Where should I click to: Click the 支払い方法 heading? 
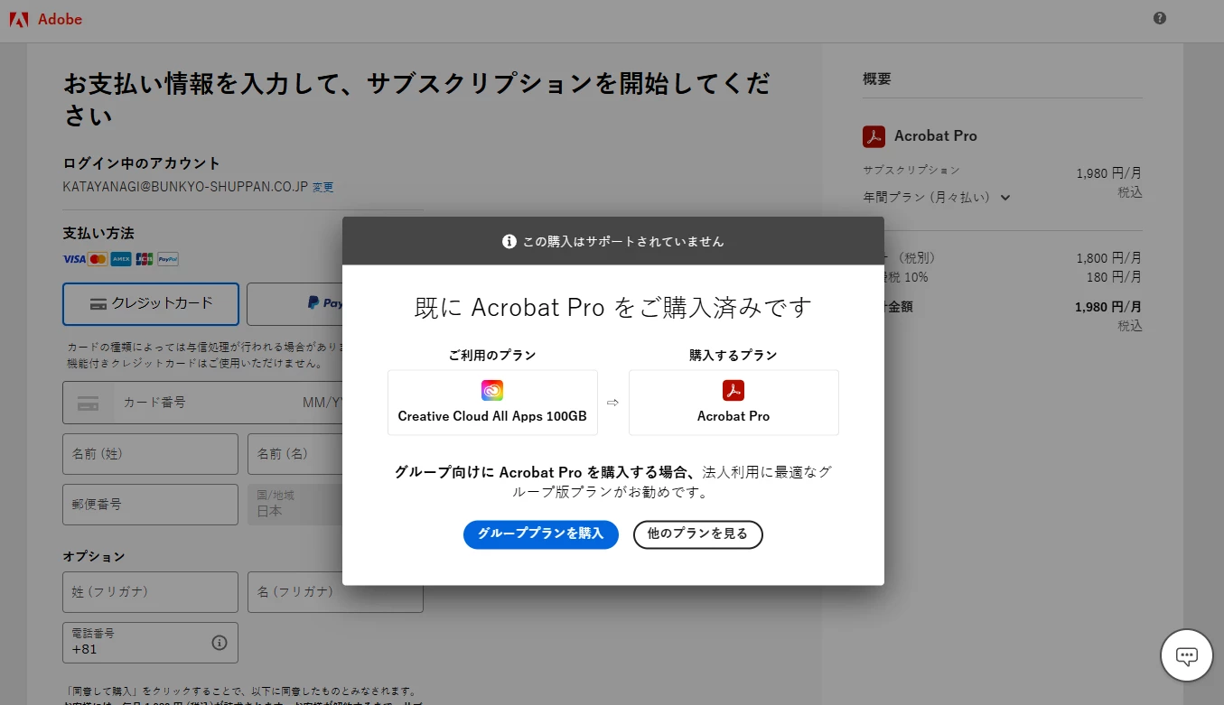[98, 234]
